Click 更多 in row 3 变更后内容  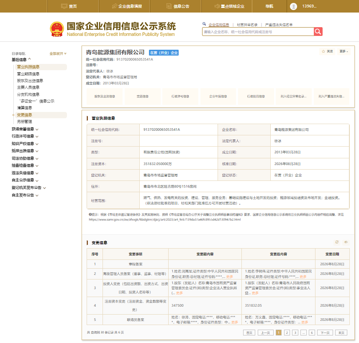(255, 293)
